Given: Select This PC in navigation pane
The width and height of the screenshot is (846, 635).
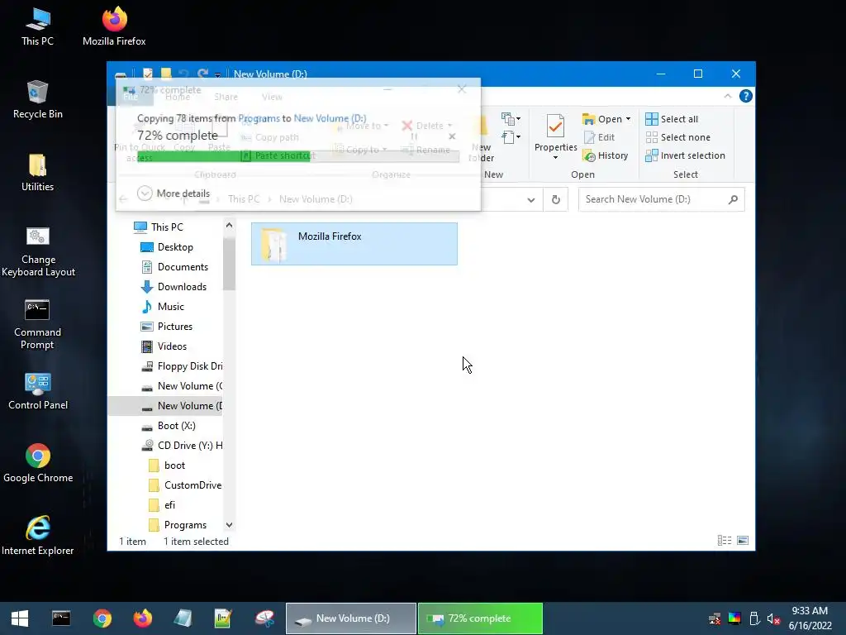Looking at the screenshot, I should click(158, 227).
